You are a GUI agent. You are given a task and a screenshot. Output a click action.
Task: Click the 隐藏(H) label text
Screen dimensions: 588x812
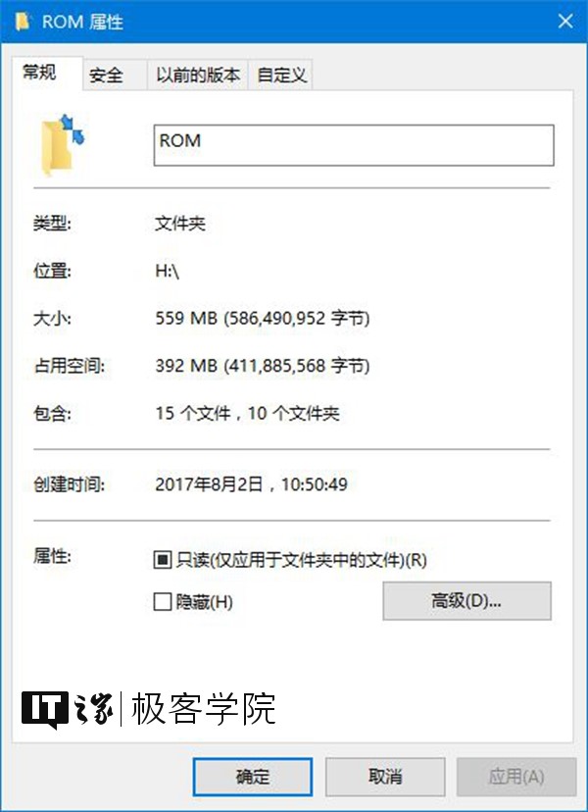204,602
